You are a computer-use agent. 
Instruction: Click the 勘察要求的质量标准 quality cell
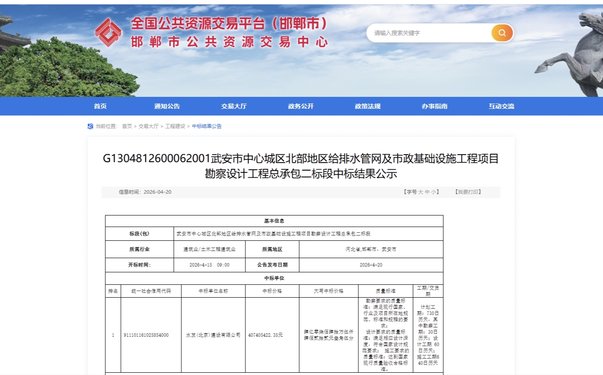[386, 335]
